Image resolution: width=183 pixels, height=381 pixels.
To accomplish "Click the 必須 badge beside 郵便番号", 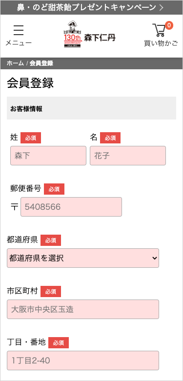I will pyautogui.click(x=54, y=189).
